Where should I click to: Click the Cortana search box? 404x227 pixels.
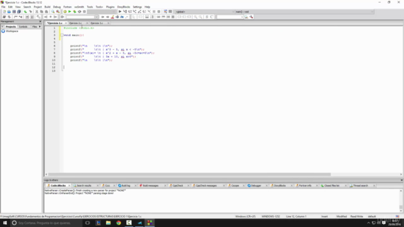pos(45,223)
